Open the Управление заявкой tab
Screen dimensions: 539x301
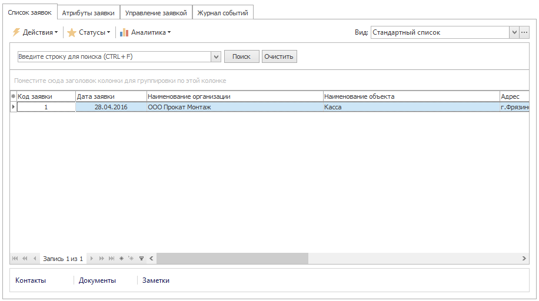click(x=156, y=13)
